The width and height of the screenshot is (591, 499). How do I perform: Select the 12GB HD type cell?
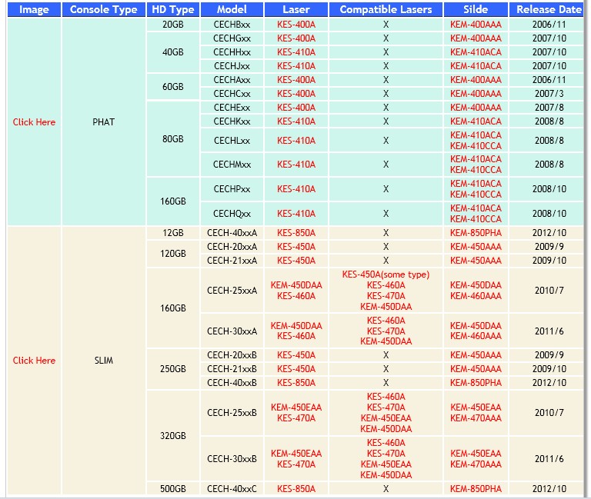click(173, 233)
